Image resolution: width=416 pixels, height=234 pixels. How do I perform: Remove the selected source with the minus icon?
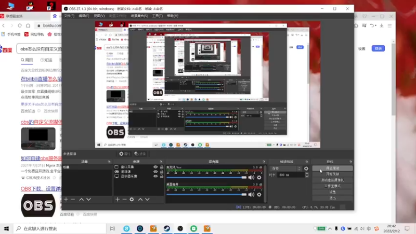tap(124, 199)
